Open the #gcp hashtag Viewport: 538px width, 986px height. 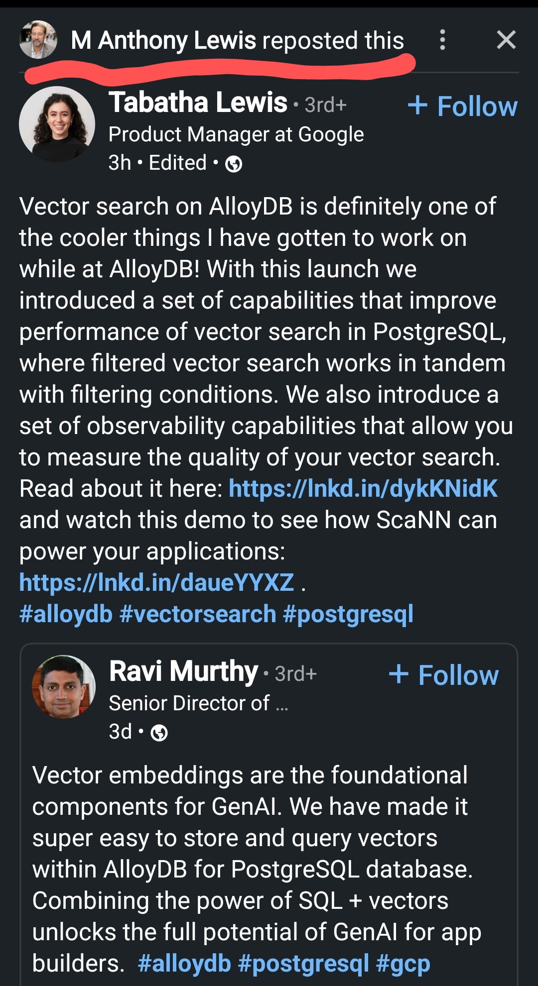coord(403,963)
